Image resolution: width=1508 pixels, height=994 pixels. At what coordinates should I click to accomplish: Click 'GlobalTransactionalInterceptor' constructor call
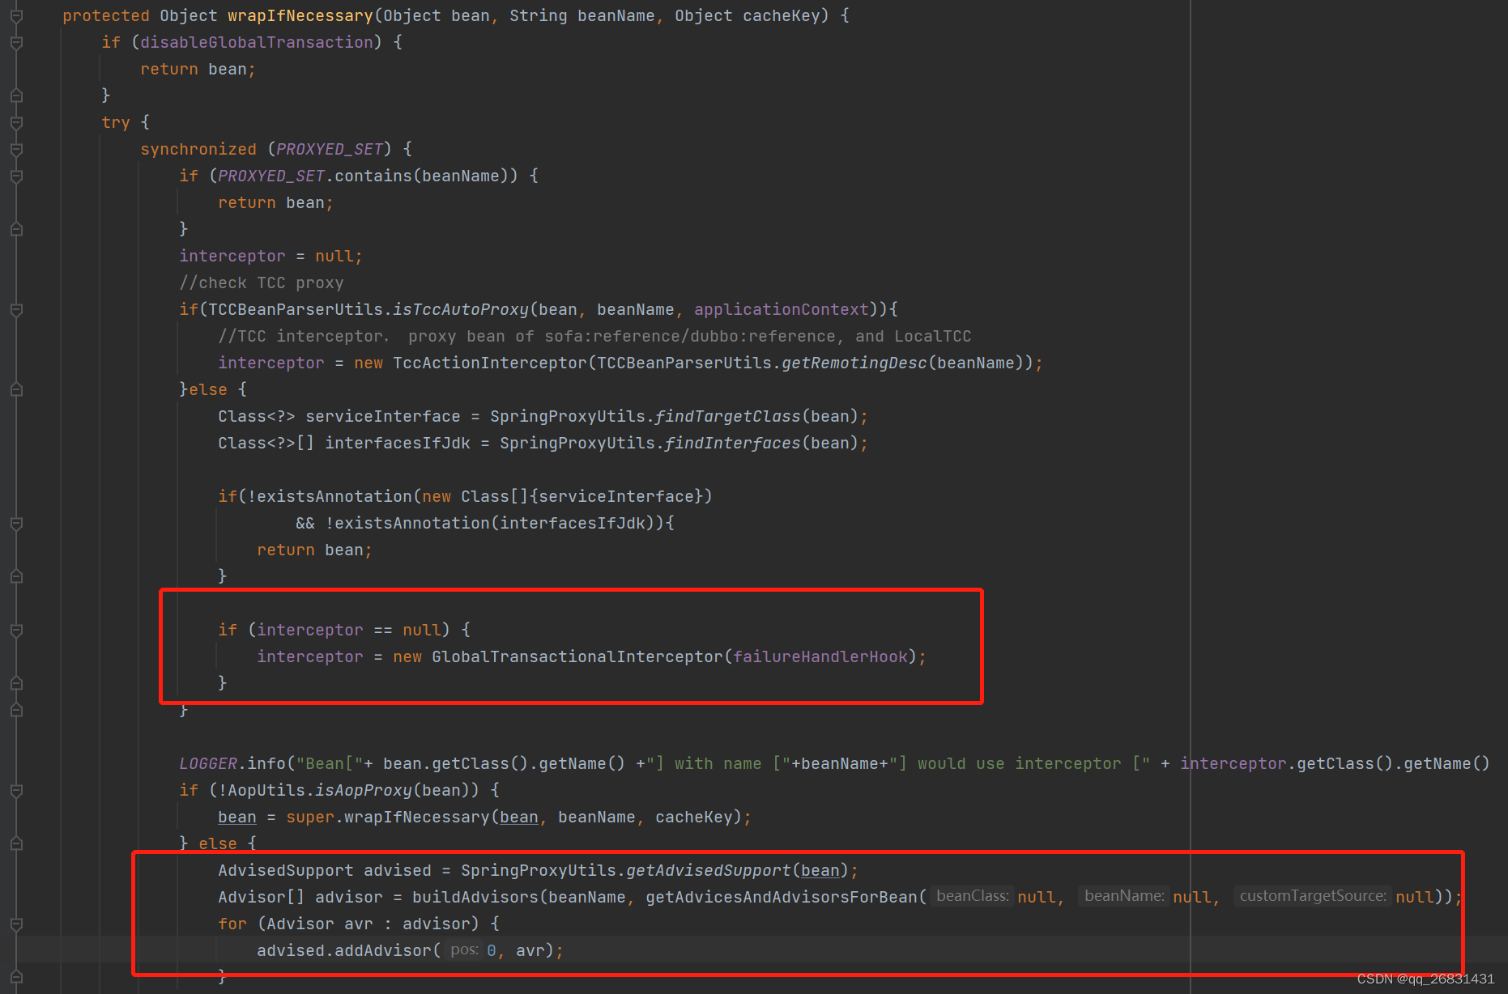pos(577,657)
